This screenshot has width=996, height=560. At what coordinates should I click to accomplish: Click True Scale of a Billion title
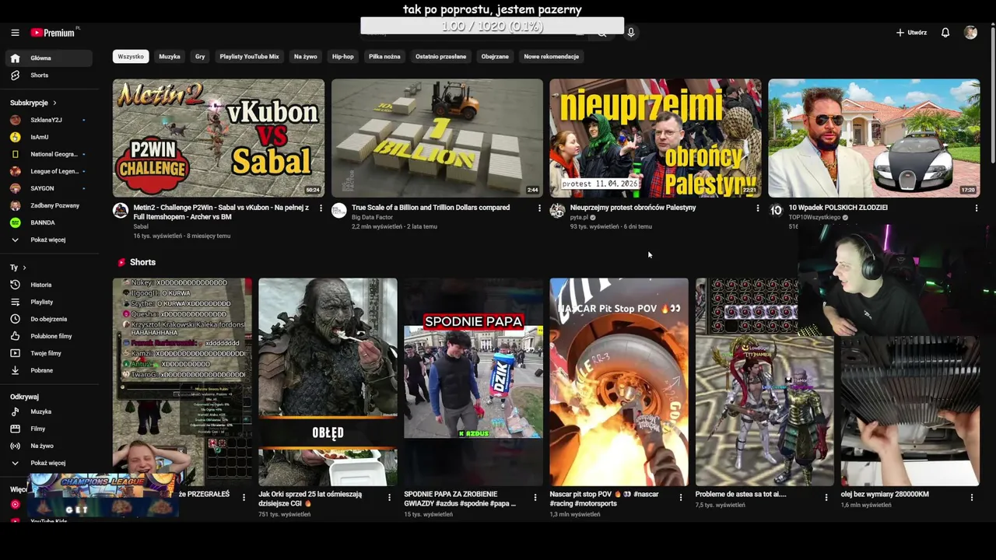[430, 208]
